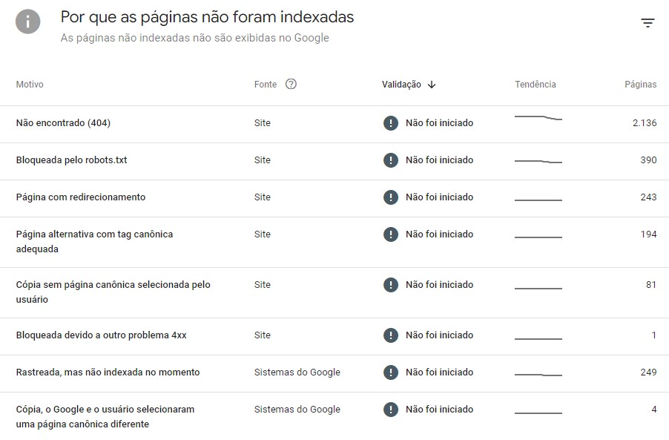The height and width of the screenshot is (440, 669).
Task: Click the Tendência column header
Action: point(535,84)
